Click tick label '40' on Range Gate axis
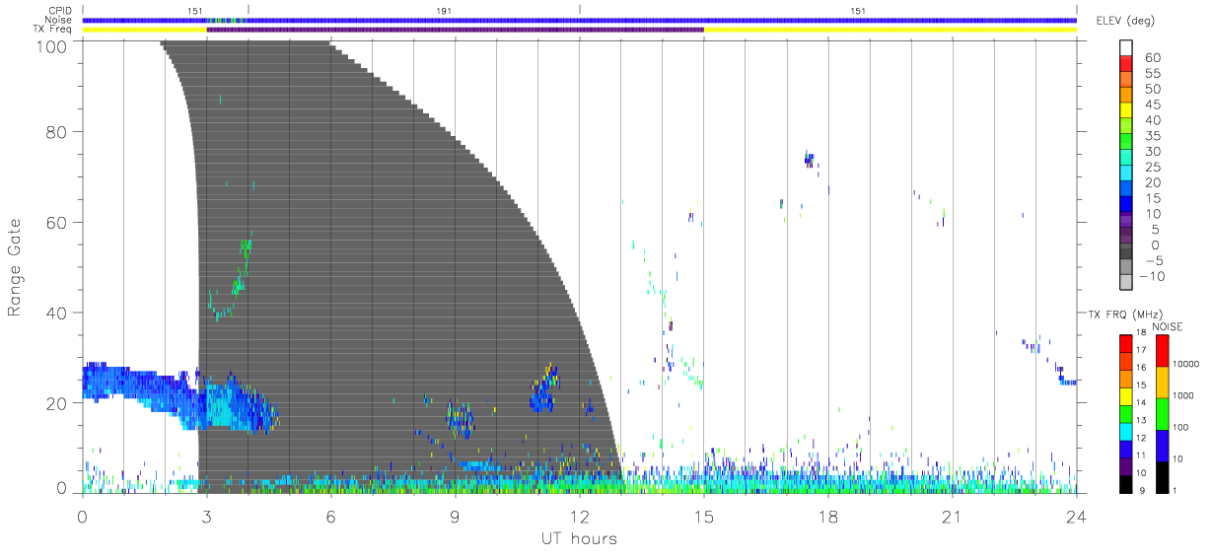This screenshot has width=1211, height=559. (x=58, y=313)
